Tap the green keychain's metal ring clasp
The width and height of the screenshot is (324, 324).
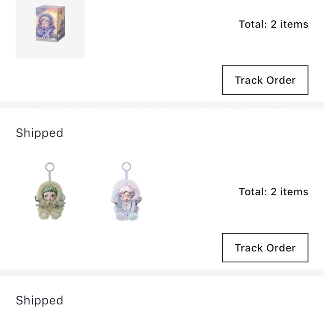49,166
